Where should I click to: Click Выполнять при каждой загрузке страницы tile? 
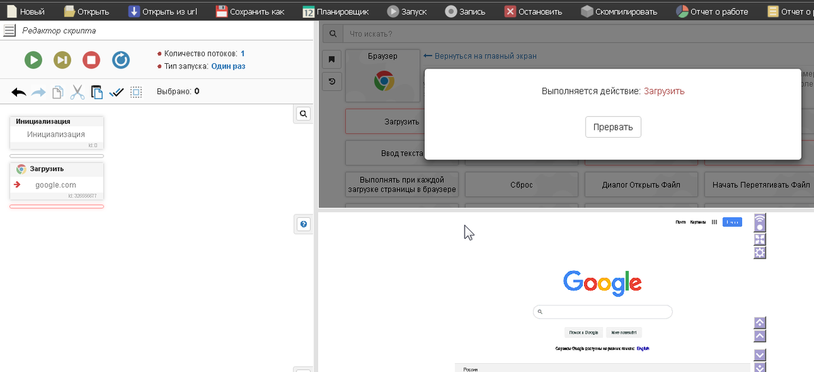402,184
